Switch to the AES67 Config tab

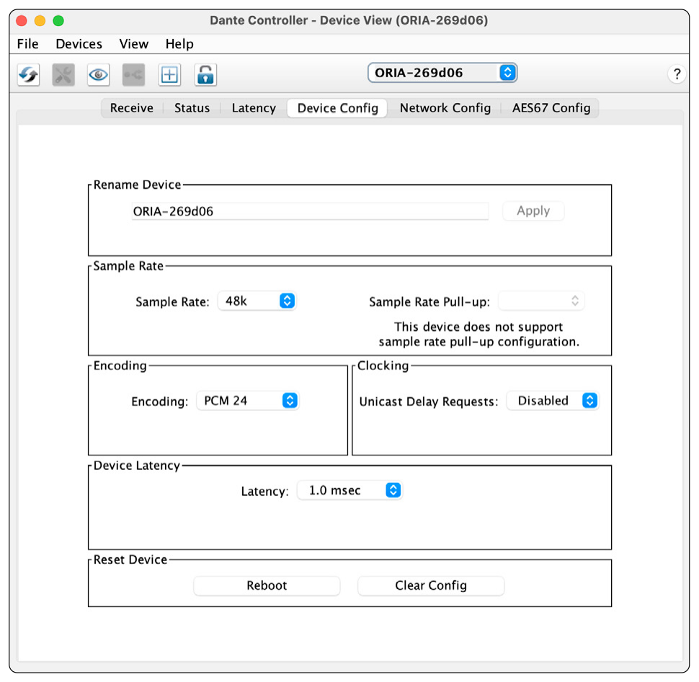tap(551, 108)
